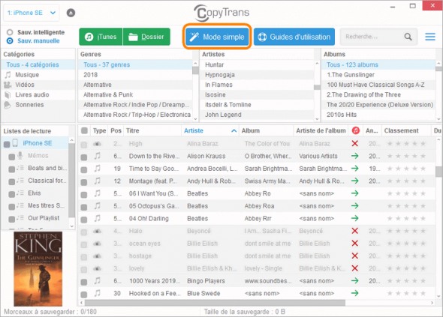Set star rating on Halo row
The height and width of the screenshot is (317, 443).
click(406, 231)
